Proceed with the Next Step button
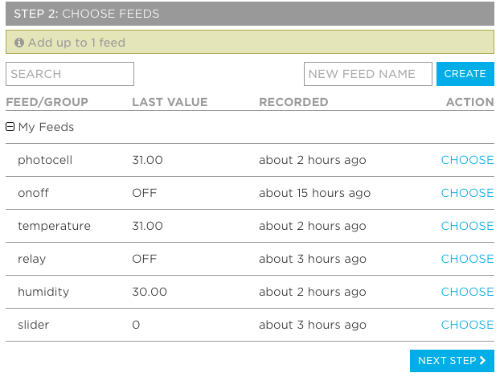The height and width of the screenshot is (381, 500). pyautogui.click(x=452, y=361)
